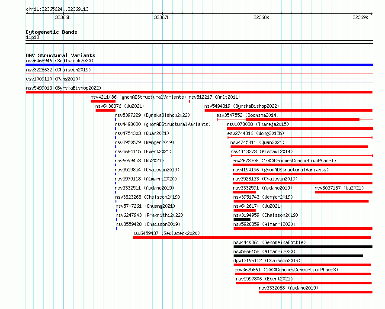The width and height of the screenshot is (385, 309).
Task: Click the esv3547552 (Boomsma2014) label
Action: click(247, 115)
